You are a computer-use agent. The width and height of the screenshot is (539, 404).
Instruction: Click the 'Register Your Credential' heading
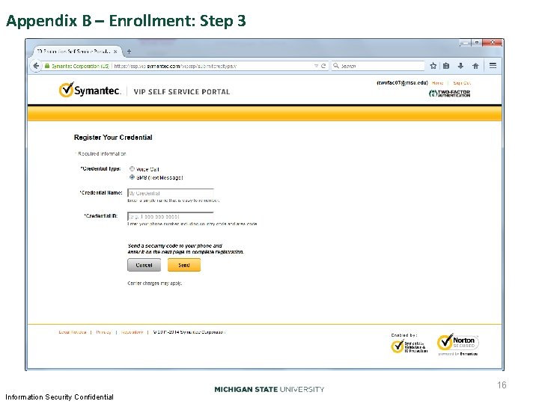point(113,138)
